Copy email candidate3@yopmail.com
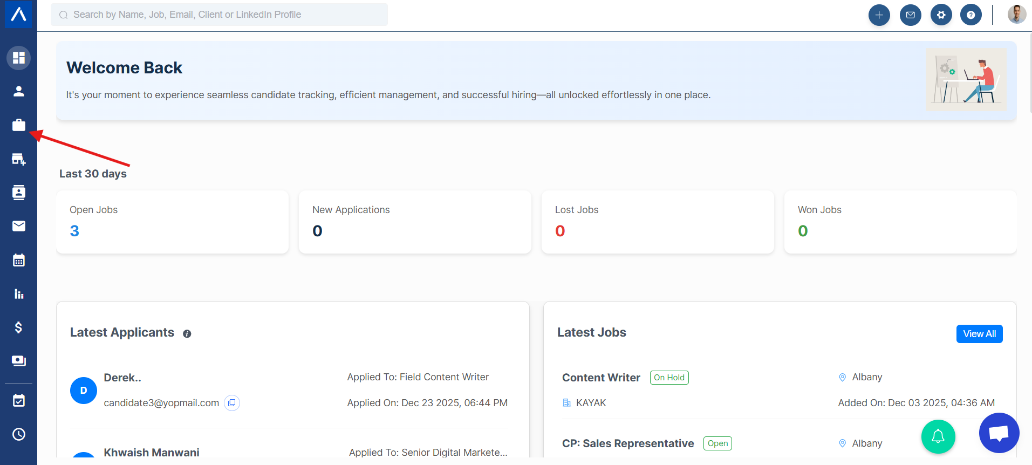1032x465 pixels. [232, 403]
